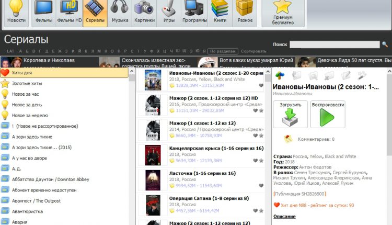
Task: Open the Разное category
Action: coord(245,13)
